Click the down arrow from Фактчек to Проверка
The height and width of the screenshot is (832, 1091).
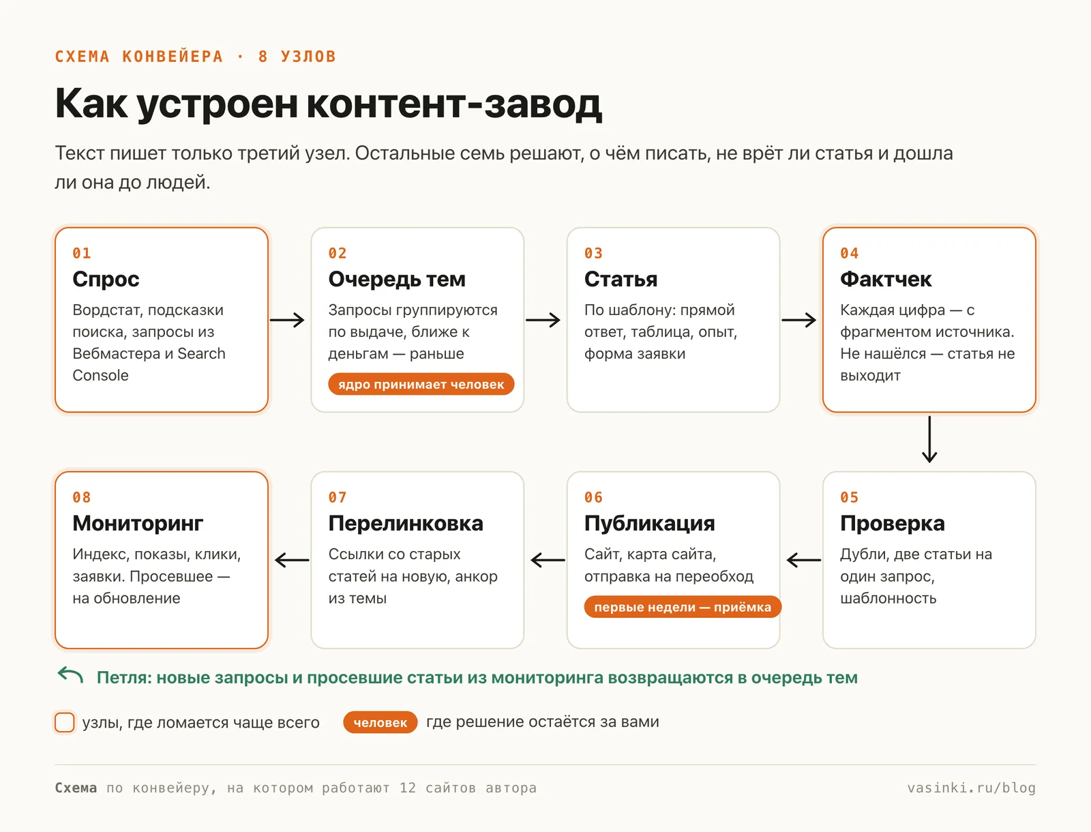pos(929,439)
